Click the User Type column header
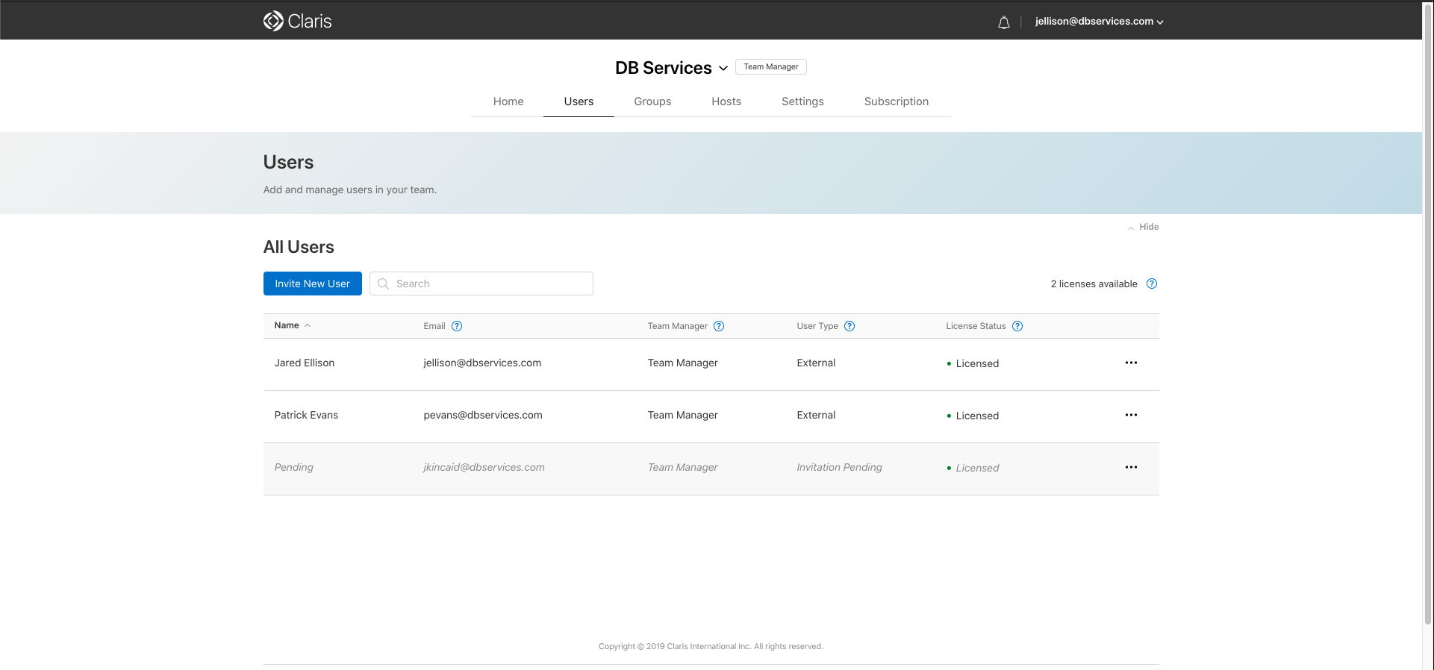Screen dimensions: 1434x670 (x=817, y=326)
